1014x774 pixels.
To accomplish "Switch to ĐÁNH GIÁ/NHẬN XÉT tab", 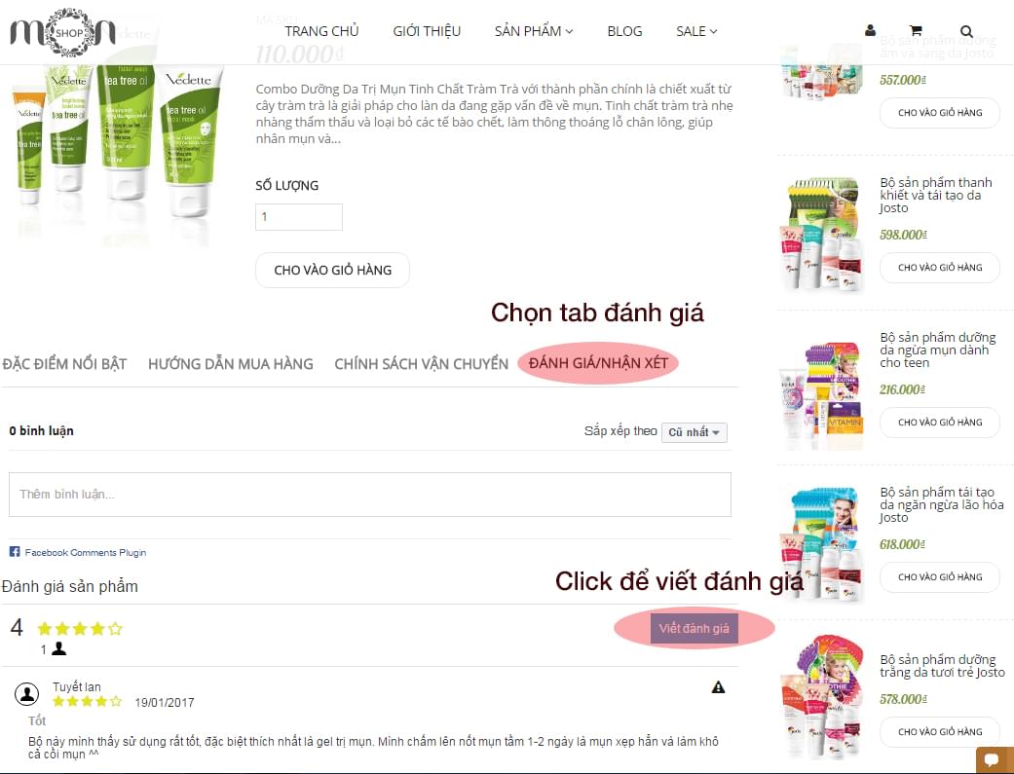I will 598,363.
